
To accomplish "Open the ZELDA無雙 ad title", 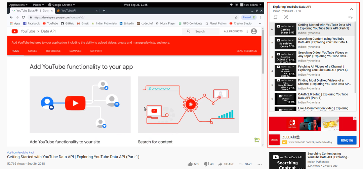I will tap(291, 137).
